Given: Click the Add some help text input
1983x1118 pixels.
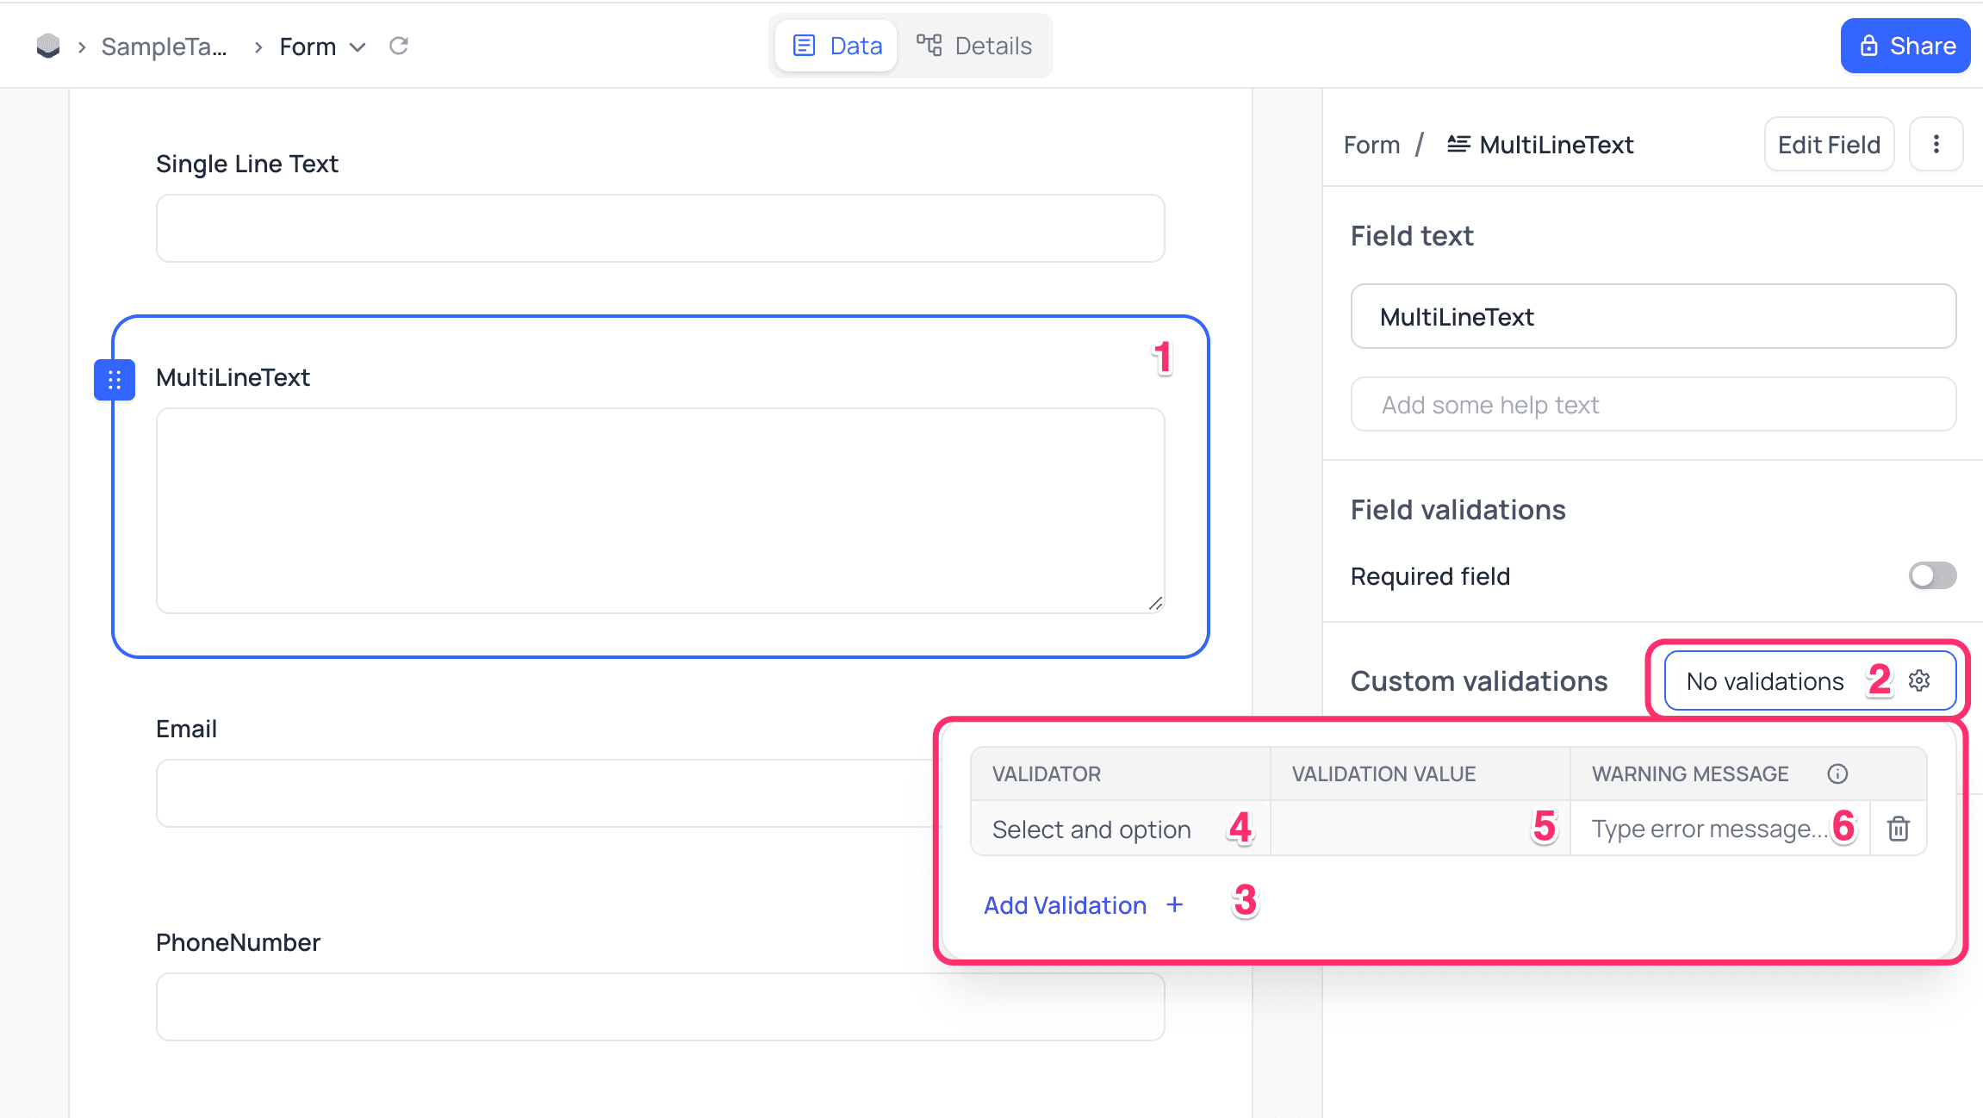Looking at the screenshot, I should 1652,404.
